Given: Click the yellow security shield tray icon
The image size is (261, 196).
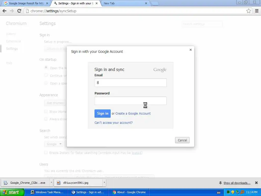Looking at the screenshot, I should point(233,192).
